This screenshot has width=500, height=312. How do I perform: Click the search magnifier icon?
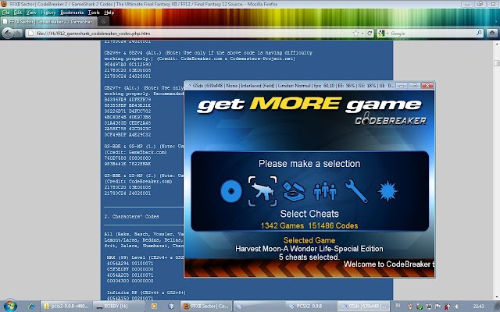(x=479, y=33)
